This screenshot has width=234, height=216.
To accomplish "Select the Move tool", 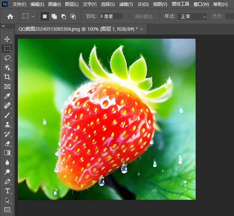I will pyautogui.click(x=7, y=39).
